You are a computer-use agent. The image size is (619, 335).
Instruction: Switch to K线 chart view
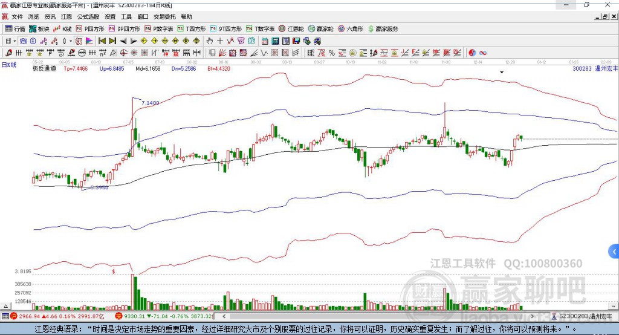[x=62, y=29]
